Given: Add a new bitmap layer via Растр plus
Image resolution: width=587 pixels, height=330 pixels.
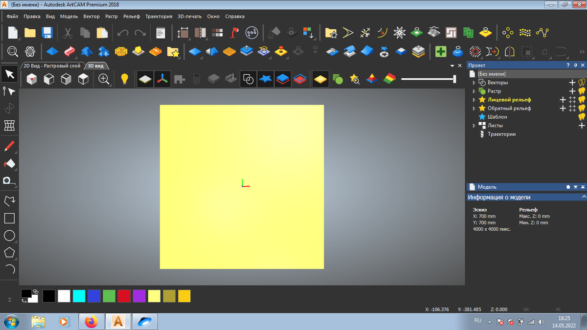Looking at the screenshot, I should [572, 91].
